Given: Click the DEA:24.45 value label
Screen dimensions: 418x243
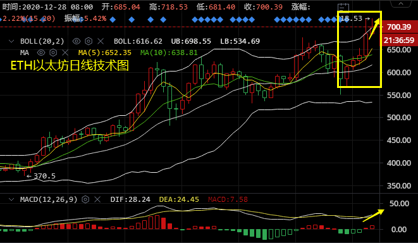Looking at the screenshot, I should tap(179, 199).
